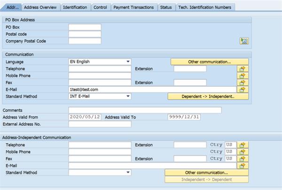The height and width of the screenshot is (190, 282).
Task: Click the icon button in PO Box Address section
Action: tap(243, 41)
